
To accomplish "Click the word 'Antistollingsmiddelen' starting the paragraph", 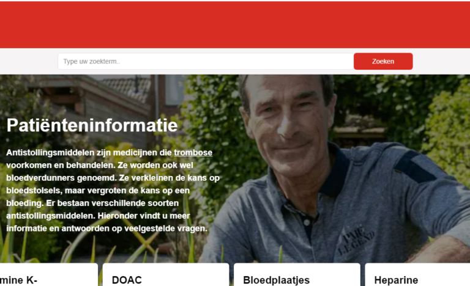I will [x=50, y=152].
